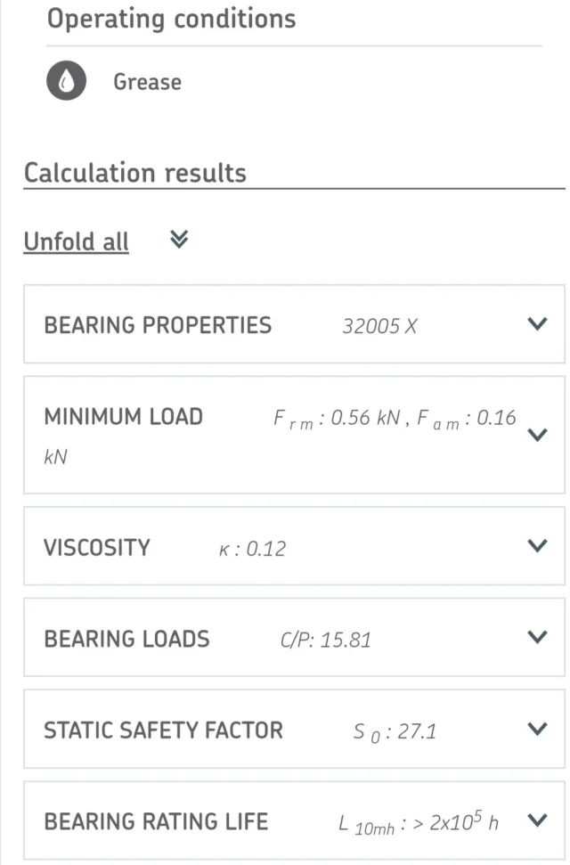Click the BEARING PROPERTIES title text
Viewport: 570px width, 865px height.
click(x=158, y=324)
